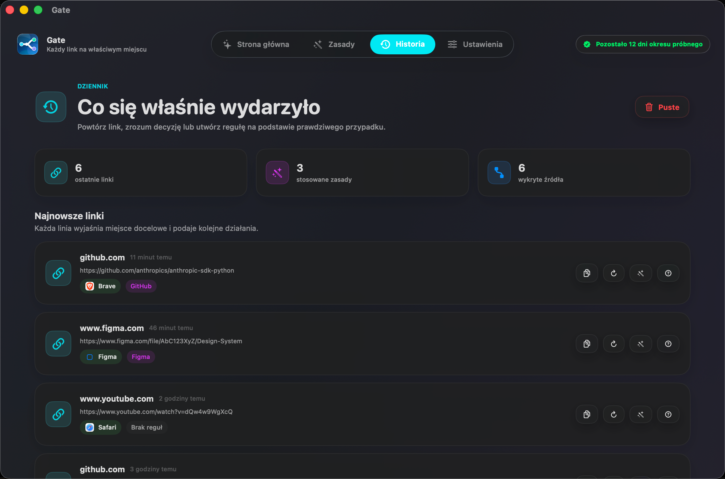Click the wykryte źródła route icon
The height and width of the screenshot is (479, 725).
(499, 173)
